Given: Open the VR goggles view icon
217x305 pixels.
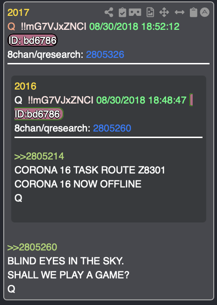Looking at the screenshot, I should click(x=135, y=13).
